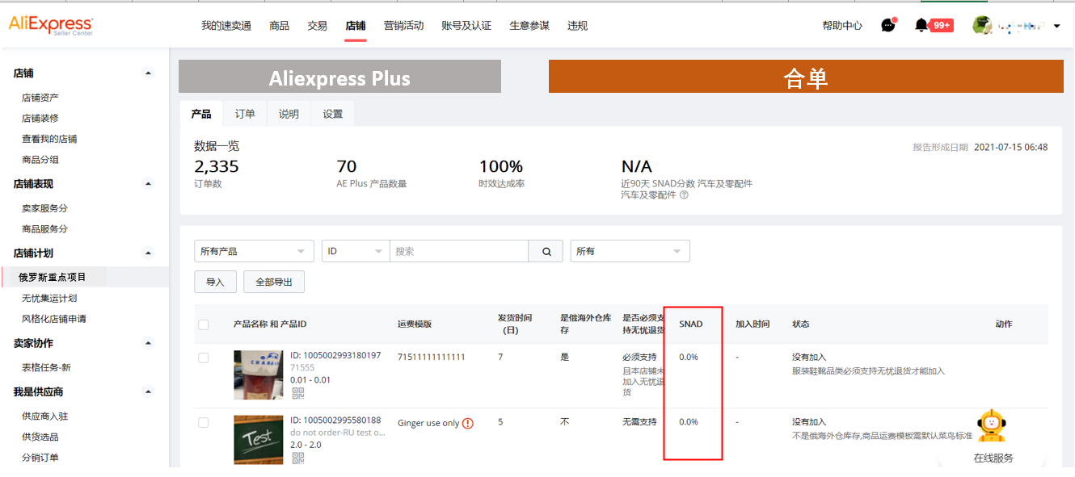Viewport: 1075px width, 477px height.
Task: Open 无忧集运计划 in sidebar
Action: tap(49, 299)
